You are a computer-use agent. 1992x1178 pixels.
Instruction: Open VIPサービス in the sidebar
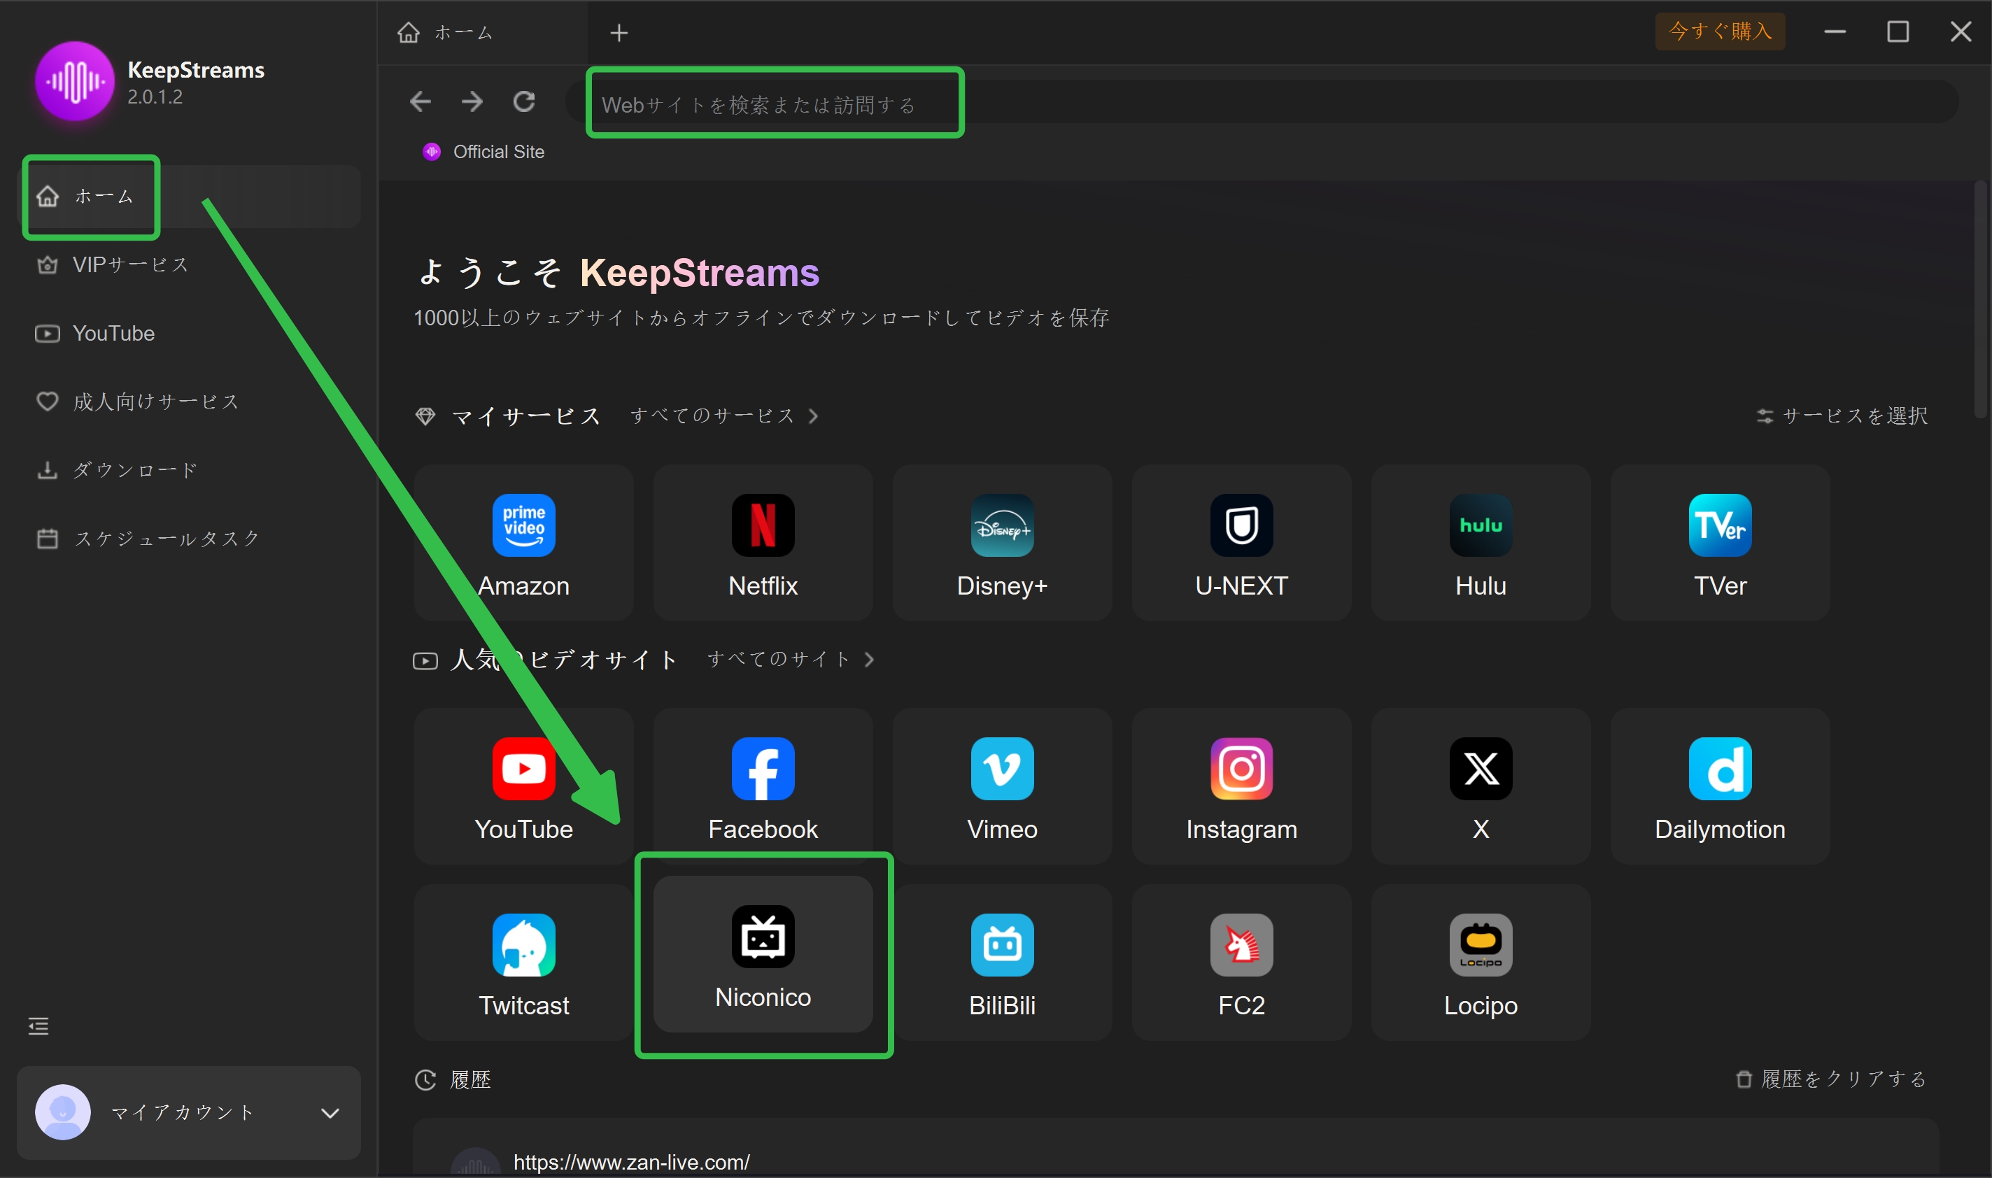189,264
